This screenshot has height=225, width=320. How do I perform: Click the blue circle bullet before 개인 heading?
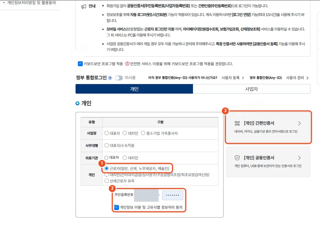77,103
